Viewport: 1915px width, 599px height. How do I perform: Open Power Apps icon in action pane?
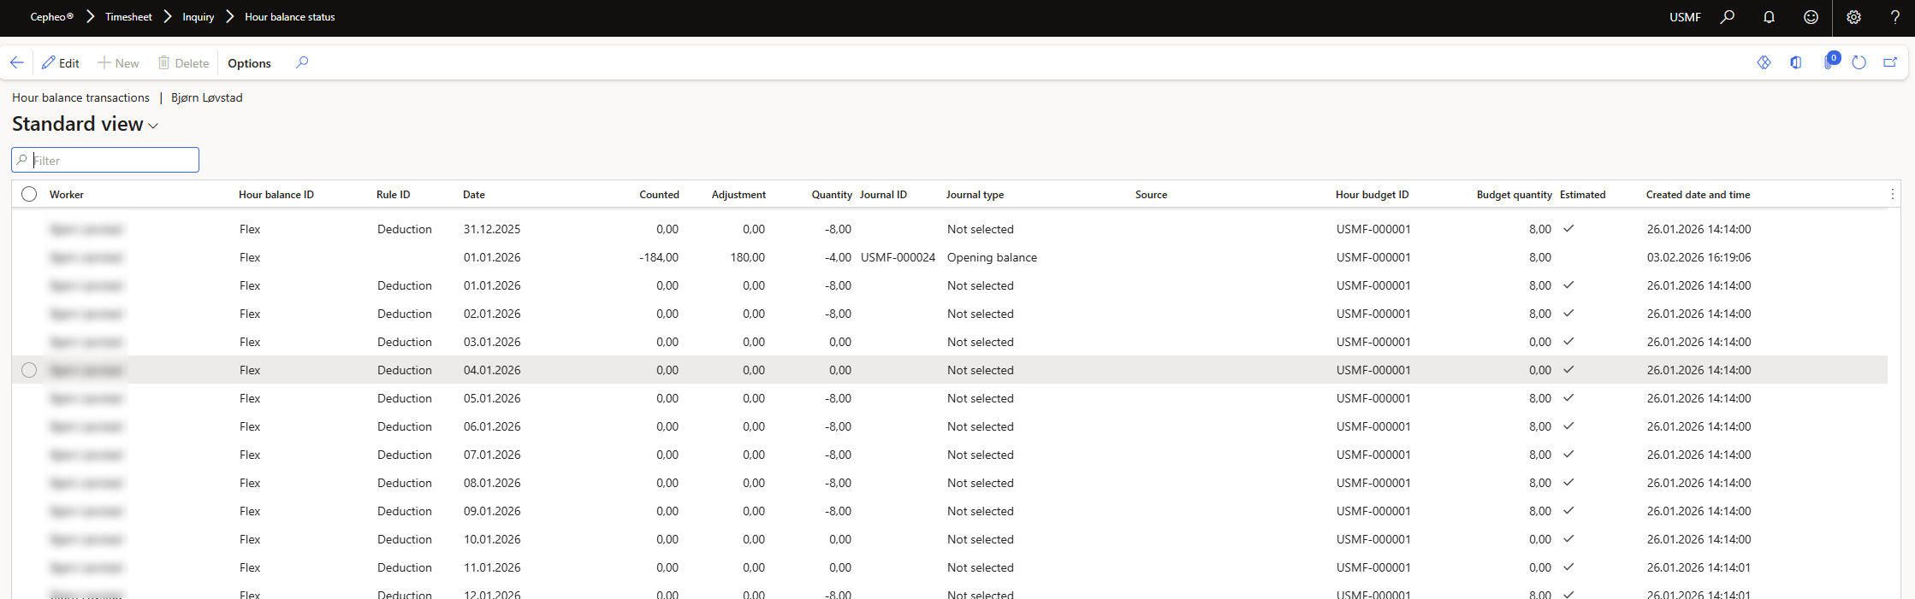(x=1764, y=62)
